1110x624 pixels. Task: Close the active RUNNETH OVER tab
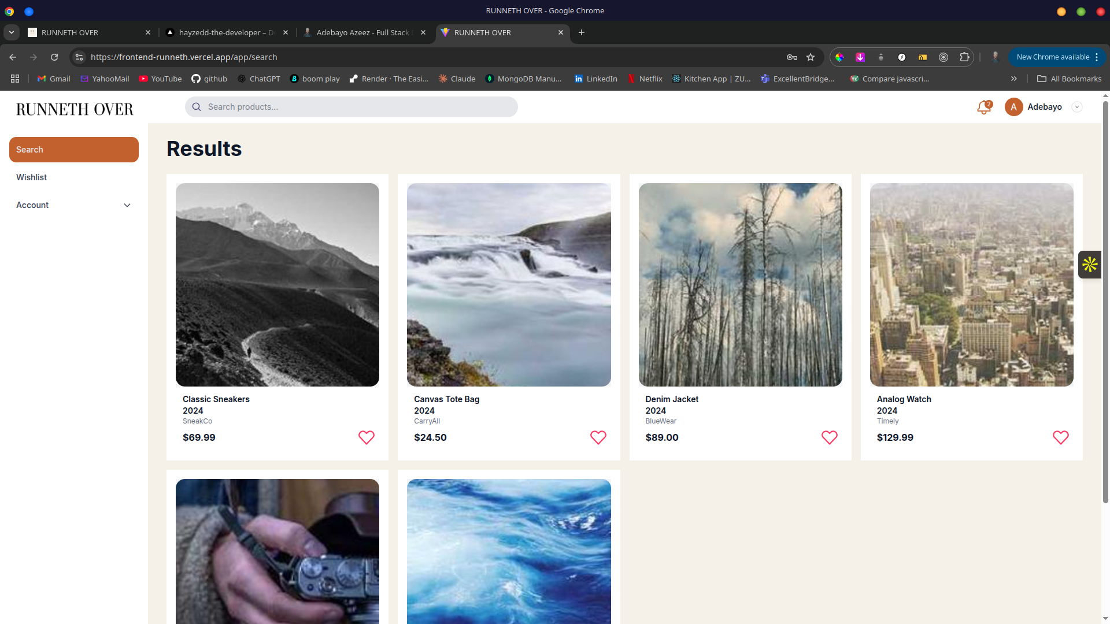coord(561,32)
